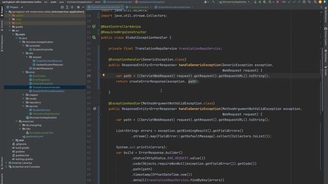Open Search Everywhere magnifier icon
Image resolution: width=328 pixels, height=184 pixels.
coord(315,2)
